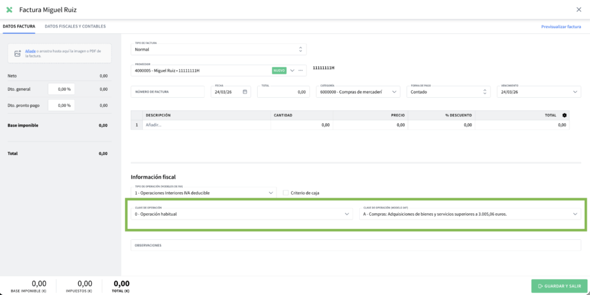Open the calendar icon in Fecha field

point(245,92)
